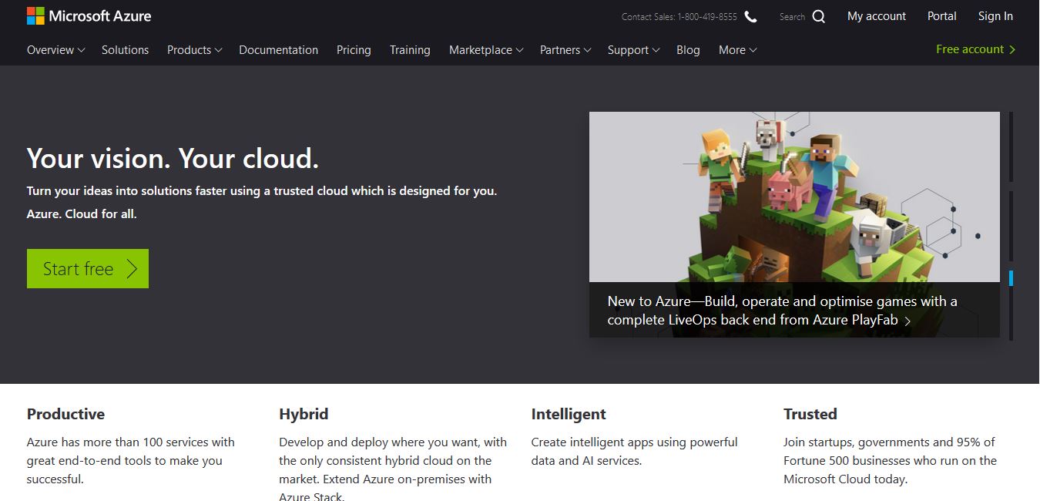The width and height of the screenshot is (1040, 501).
Task: Click the phone icon beside Contact Sales
Action: pos(750,16)
